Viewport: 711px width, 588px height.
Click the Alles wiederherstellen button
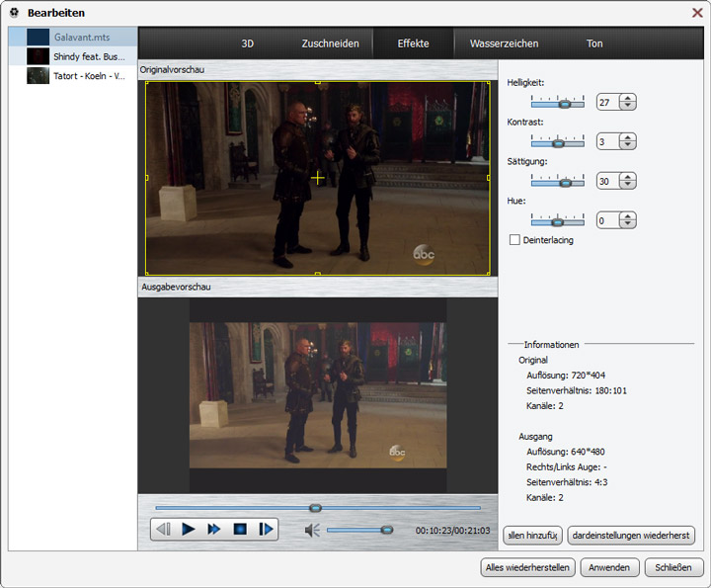click(x=527, y=567)
